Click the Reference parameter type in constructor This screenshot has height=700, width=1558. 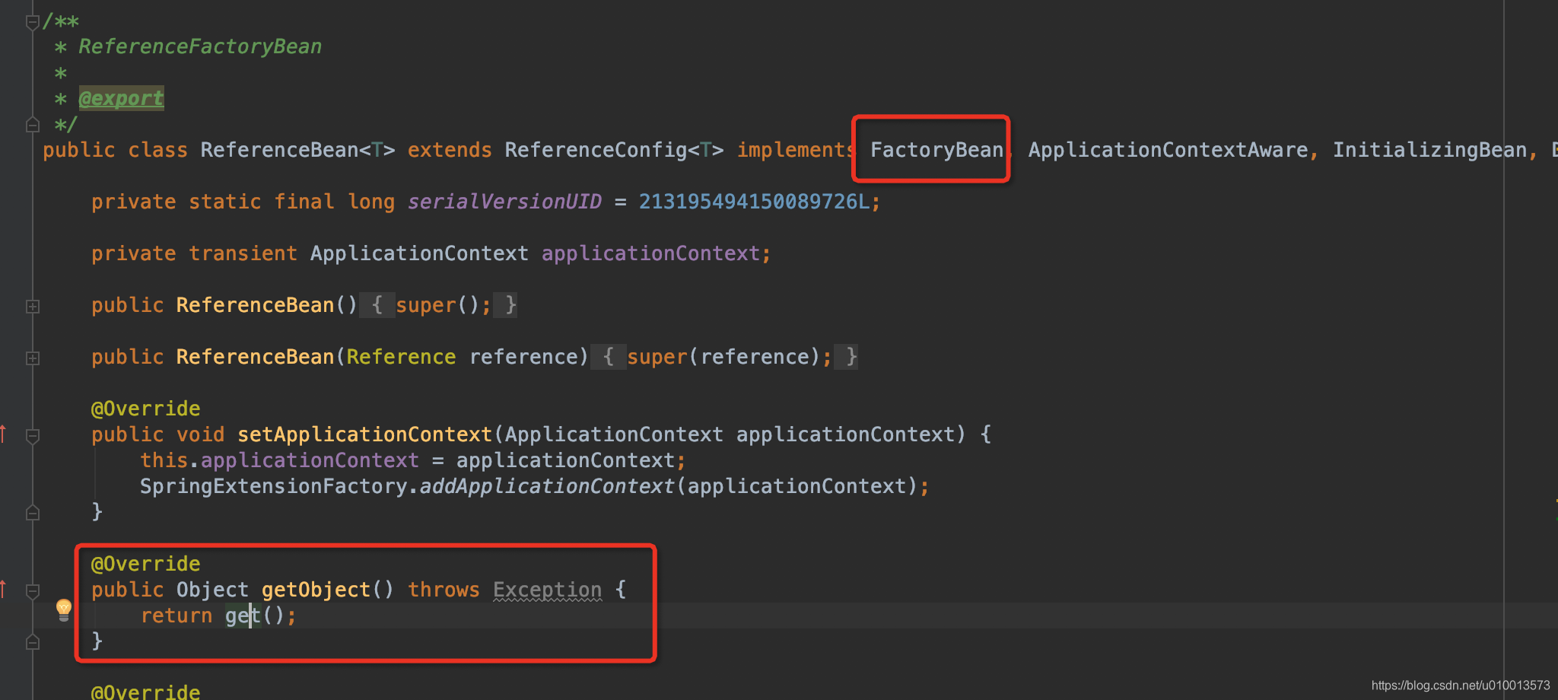click(401, 357)
